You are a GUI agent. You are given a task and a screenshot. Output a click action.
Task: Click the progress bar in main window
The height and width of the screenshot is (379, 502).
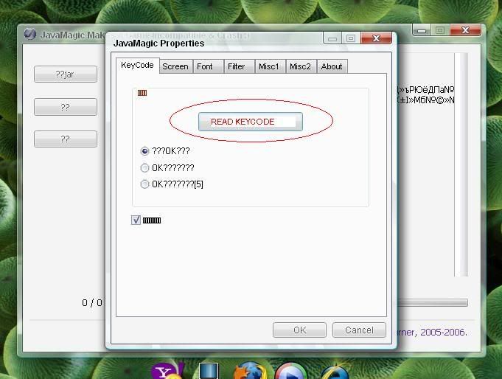(433, 302)
